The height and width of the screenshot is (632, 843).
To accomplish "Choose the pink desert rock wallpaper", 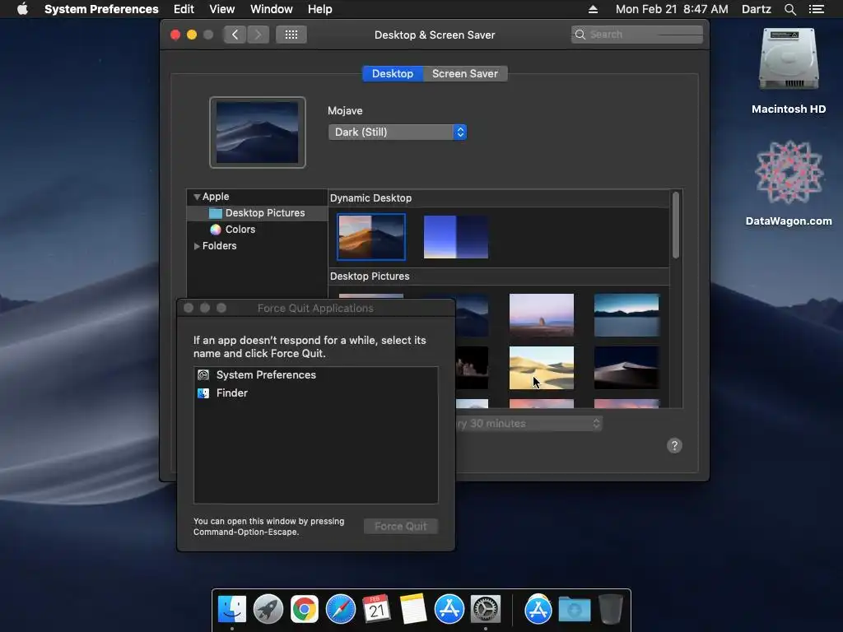I will pyautogui.click(x=542, y=315).
